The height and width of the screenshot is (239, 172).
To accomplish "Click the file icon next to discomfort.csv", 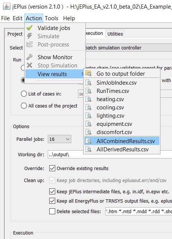I will pyautogui.click(x=88, y=132).
